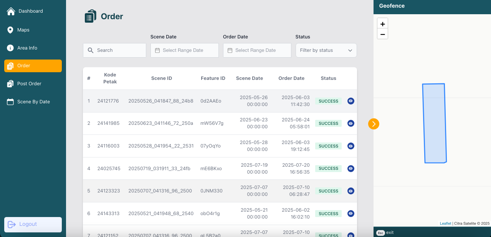
Task: Click the Post Order clipboard icon
Action: pos(10,84)
